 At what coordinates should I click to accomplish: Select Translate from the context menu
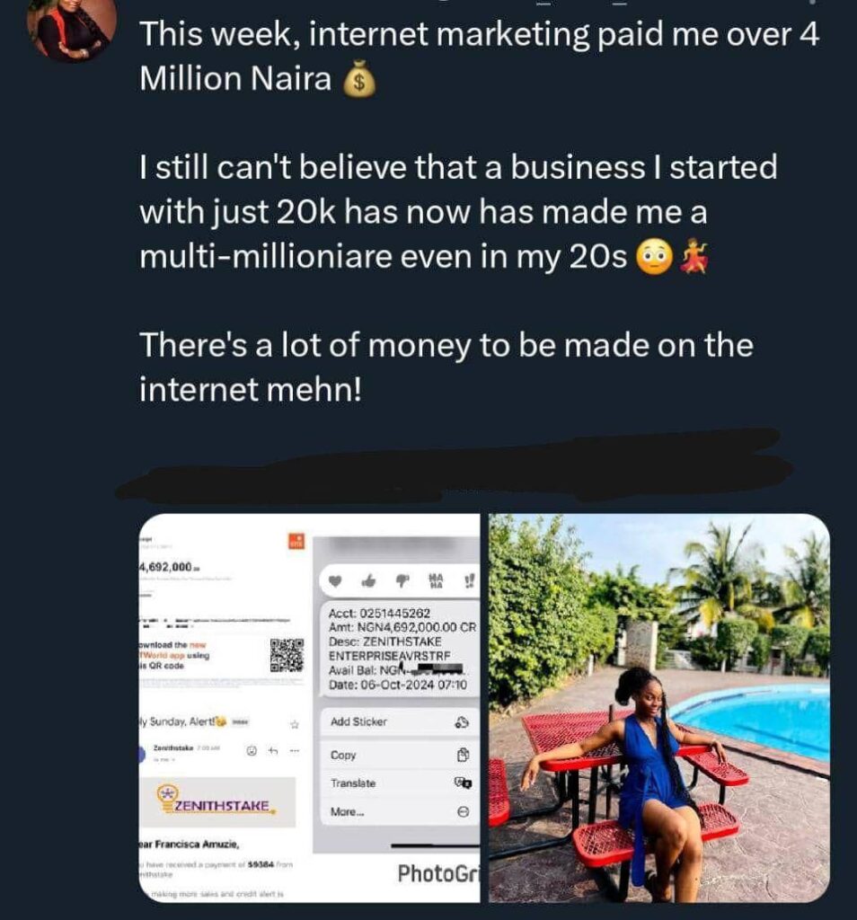395,783
